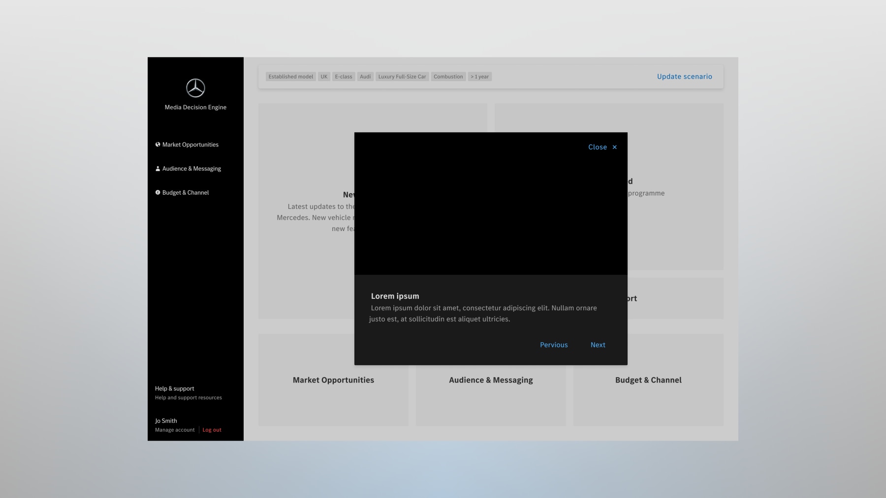The image size is (886, 498).
Task: Select the Luxury Full-Size Car tag
Action: [x=402, y=77]
